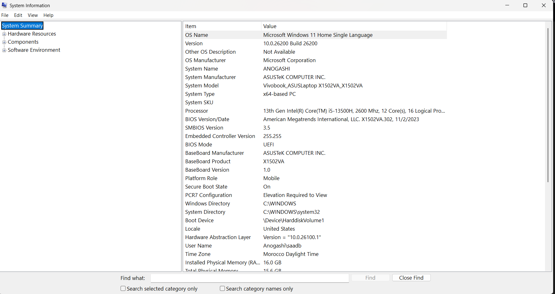
Task: Click the System Model item
Action: (202, 86)
